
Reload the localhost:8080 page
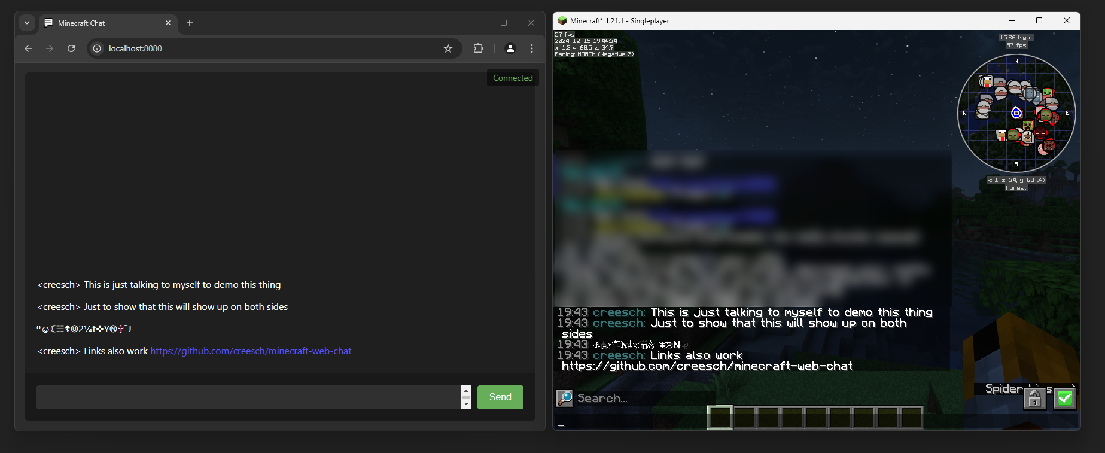point(71,48)
